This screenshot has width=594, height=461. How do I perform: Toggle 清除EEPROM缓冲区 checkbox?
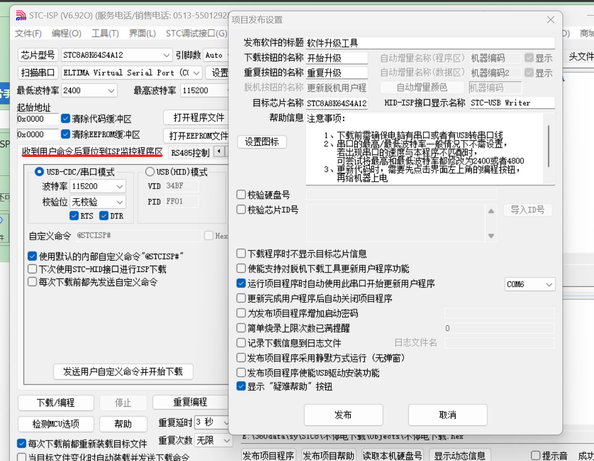coord(66,134)
